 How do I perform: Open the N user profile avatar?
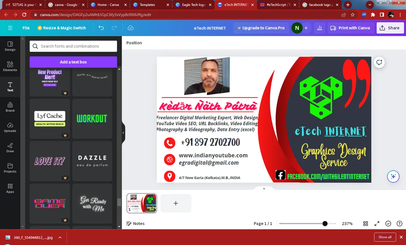click(297, 28)
